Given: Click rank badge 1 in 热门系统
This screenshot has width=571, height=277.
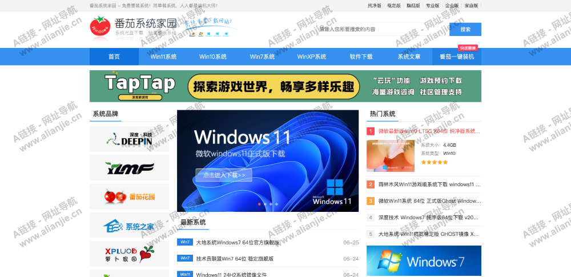Looking at the screenshot, I should tap(371, 131).
